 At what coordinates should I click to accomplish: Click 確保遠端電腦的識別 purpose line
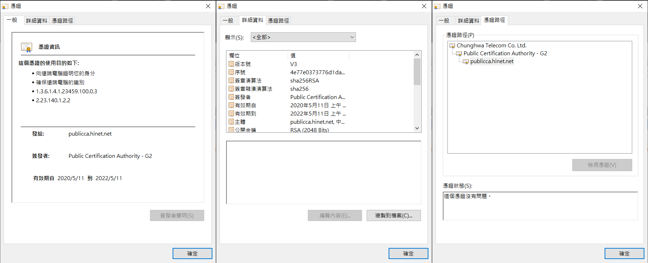(60, 82)
